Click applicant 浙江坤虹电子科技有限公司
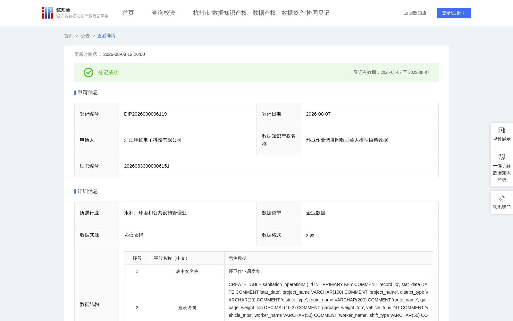 153,140
